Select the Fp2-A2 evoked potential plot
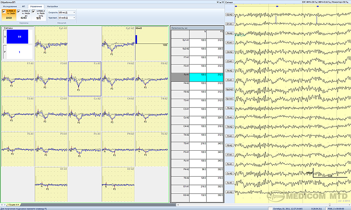The image size is (351, 210). coord(118,43)
